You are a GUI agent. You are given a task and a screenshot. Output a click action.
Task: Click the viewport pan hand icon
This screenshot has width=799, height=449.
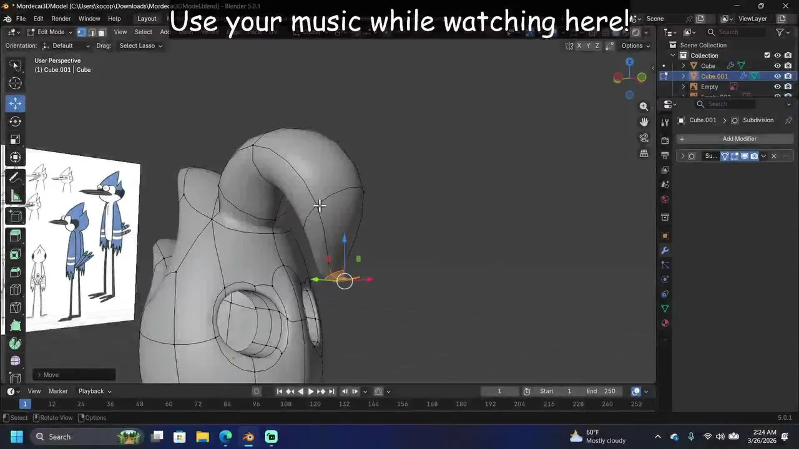tap(644, 122)
